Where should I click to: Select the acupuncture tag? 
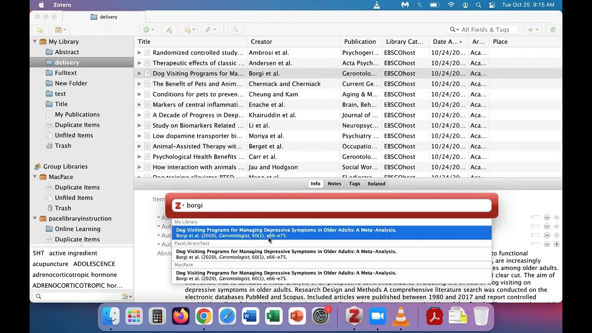point(50,264)
